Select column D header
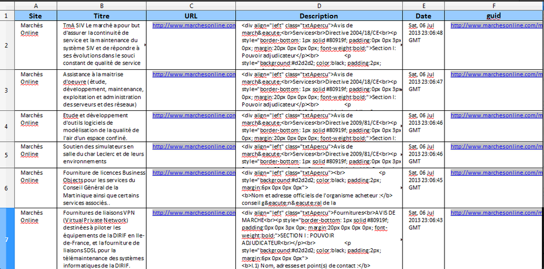The height and width of the screenshot is (269, 544). [x=318, y=5]
